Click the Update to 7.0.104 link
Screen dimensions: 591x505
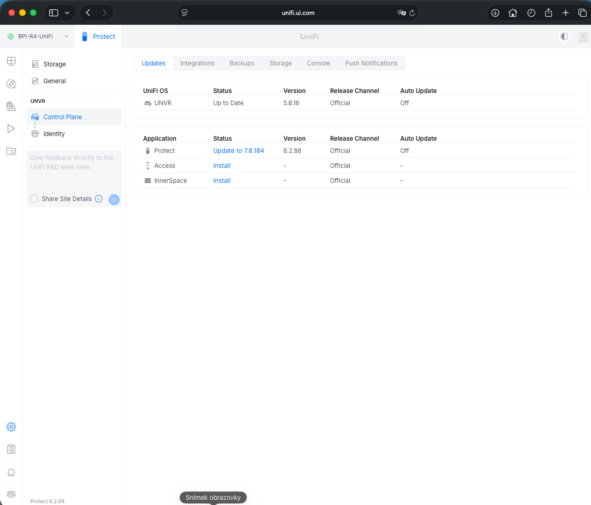click(x=238, y=151)
